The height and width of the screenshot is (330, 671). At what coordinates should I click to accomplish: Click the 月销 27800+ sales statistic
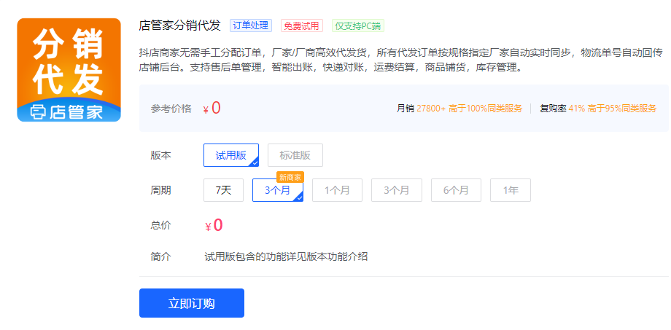(x=459, y=109)
